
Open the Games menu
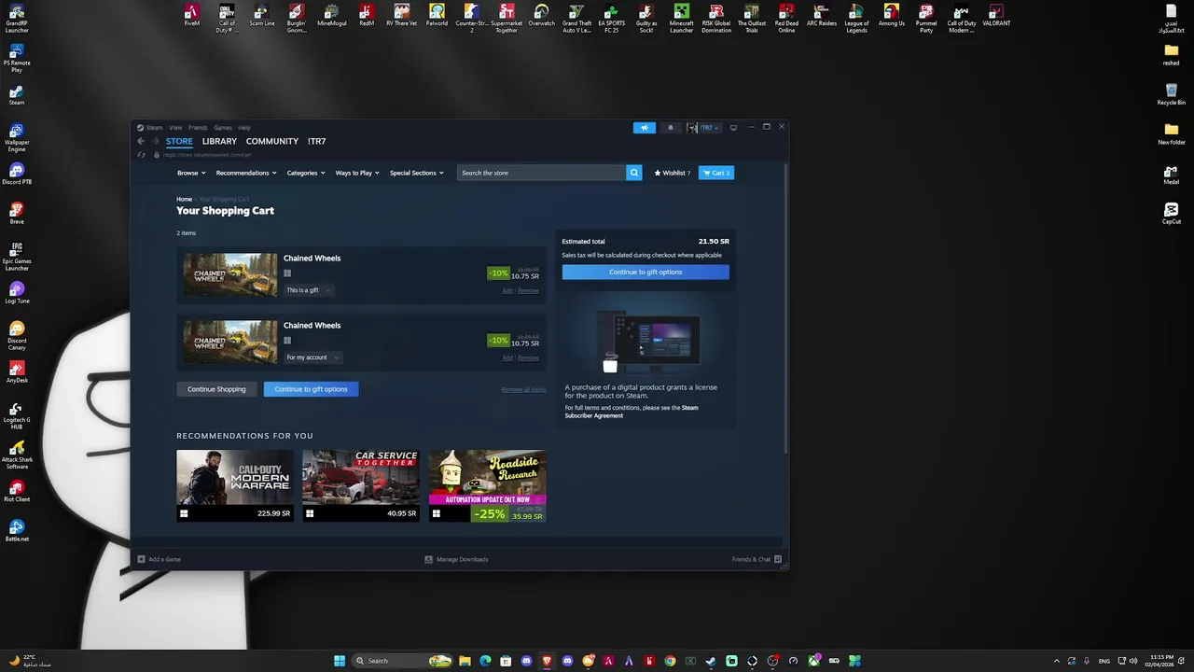223,128
